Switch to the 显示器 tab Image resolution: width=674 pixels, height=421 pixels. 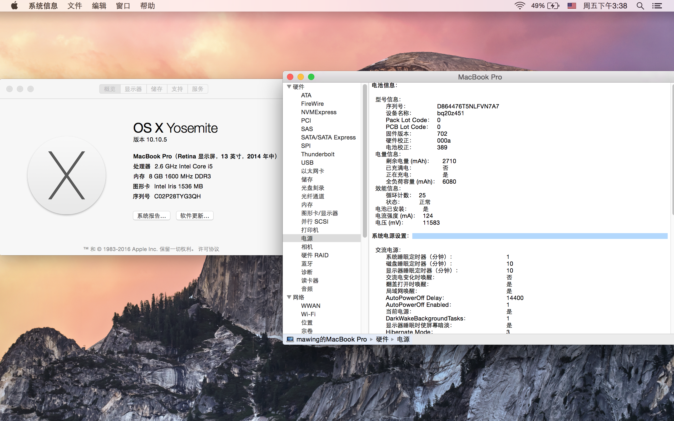(133, 89)
